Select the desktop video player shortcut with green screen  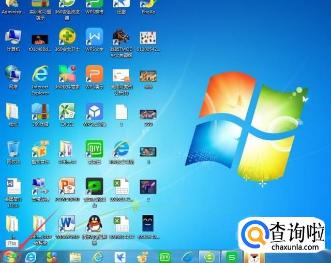pyautogui.click(x=94, y=192)
